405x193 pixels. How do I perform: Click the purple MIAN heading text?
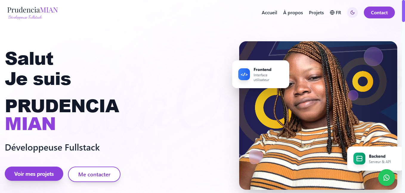[30, 124]
